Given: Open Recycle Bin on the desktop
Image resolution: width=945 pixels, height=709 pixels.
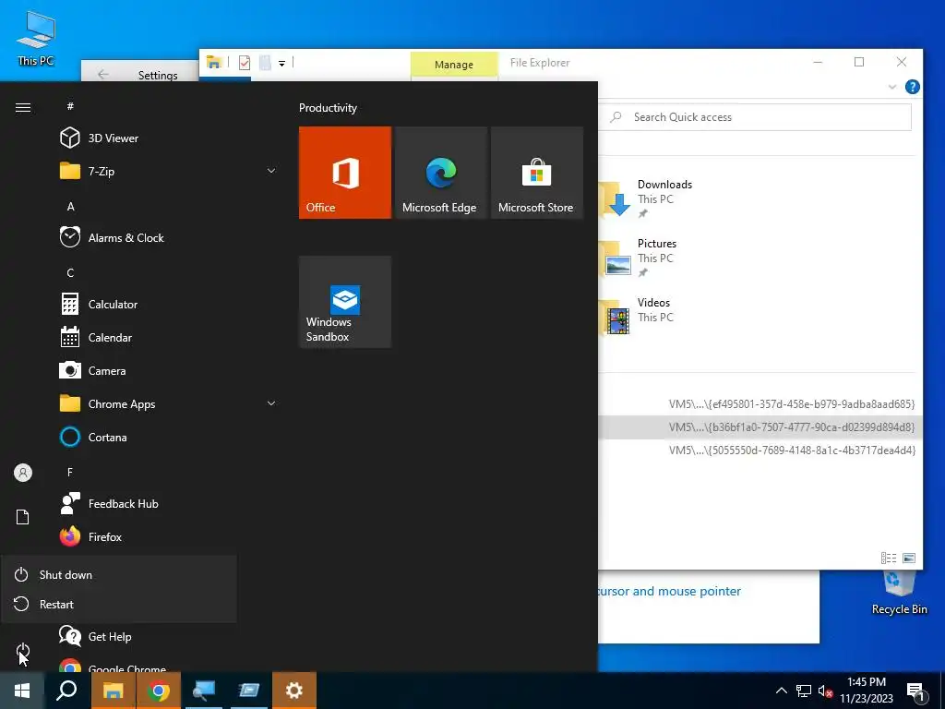Looking at the screenshot, I should 899,594.
